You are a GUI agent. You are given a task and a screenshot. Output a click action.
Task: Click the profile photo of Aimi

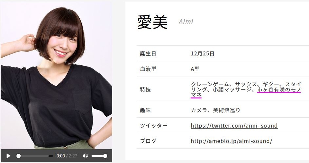pos(56,75)
